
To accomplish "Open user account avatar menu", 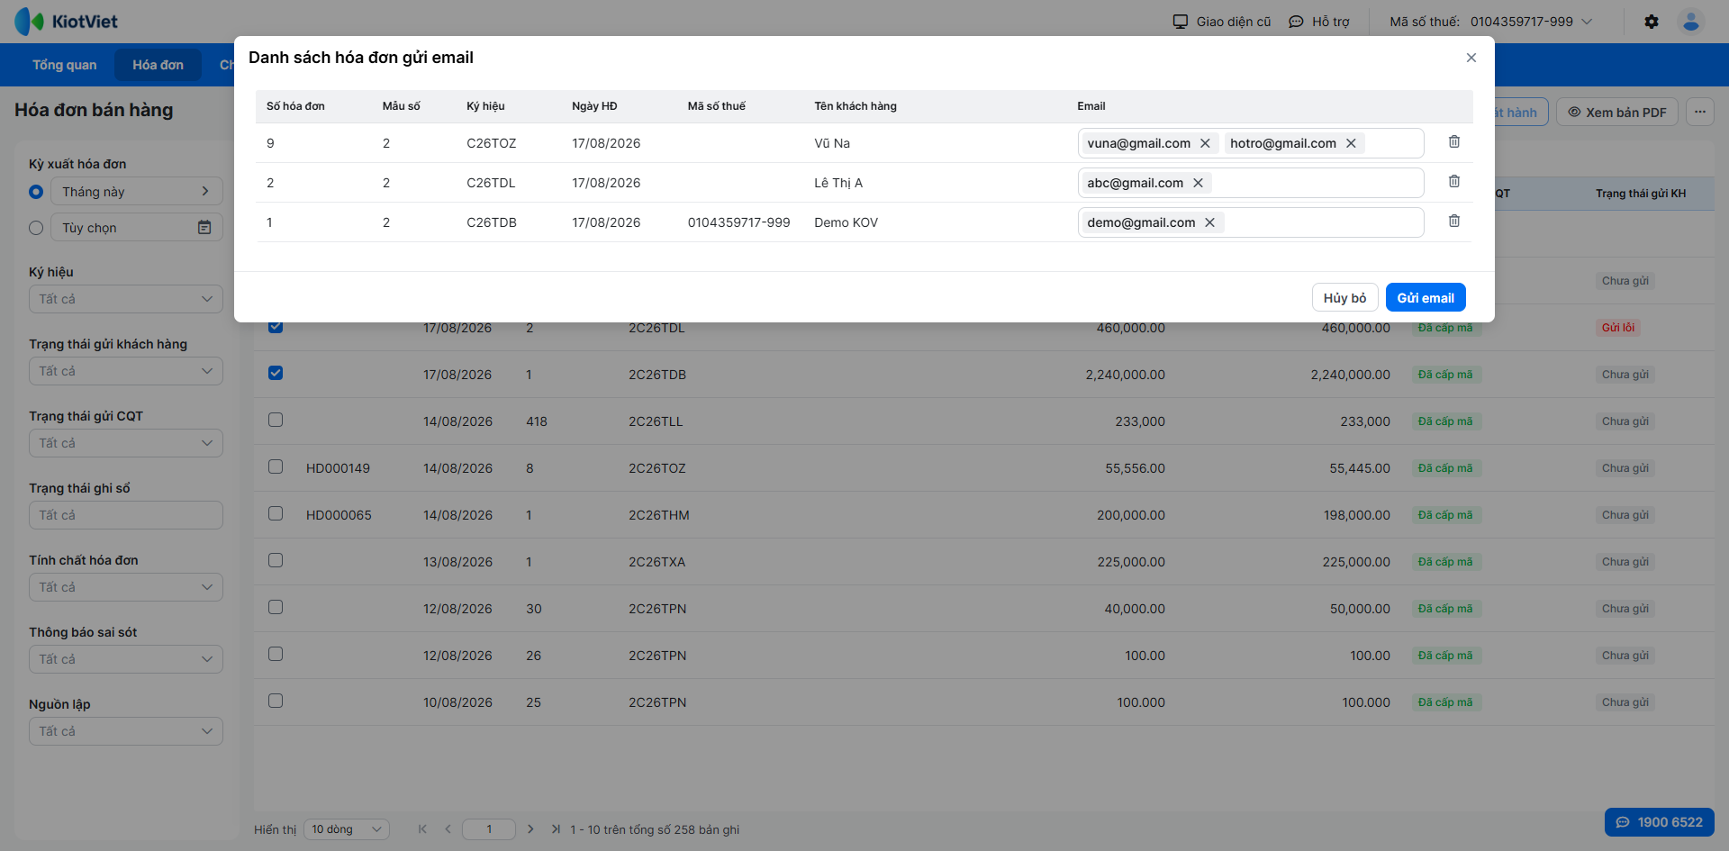I will coord(1691,22).
